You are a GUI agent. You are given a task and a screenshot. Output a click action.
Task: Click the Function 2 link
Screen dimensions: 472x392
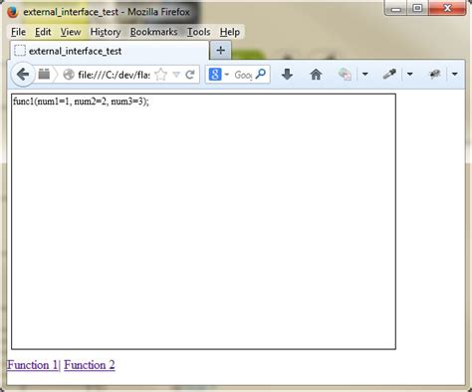[90, 365]
